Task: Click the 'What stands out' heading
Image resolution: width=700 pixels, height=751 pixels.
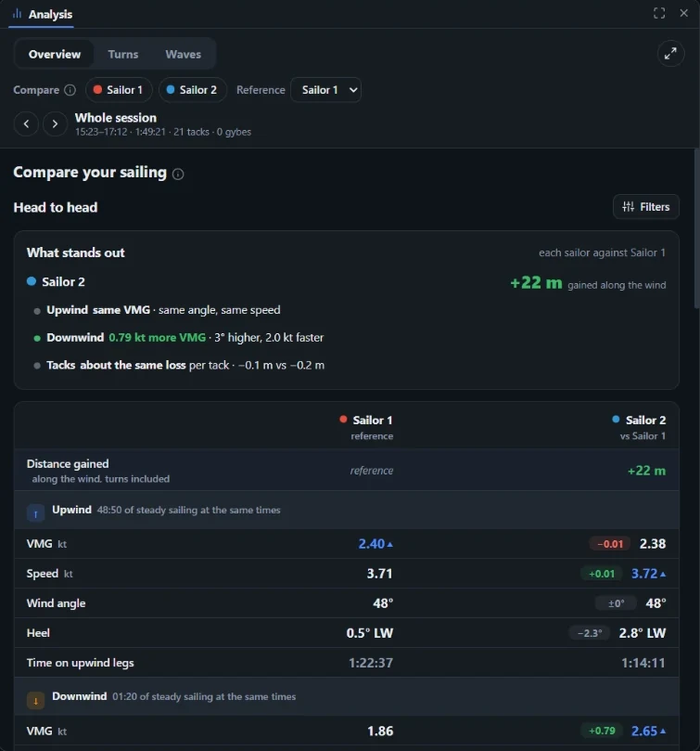Action: tap(76, 252)
